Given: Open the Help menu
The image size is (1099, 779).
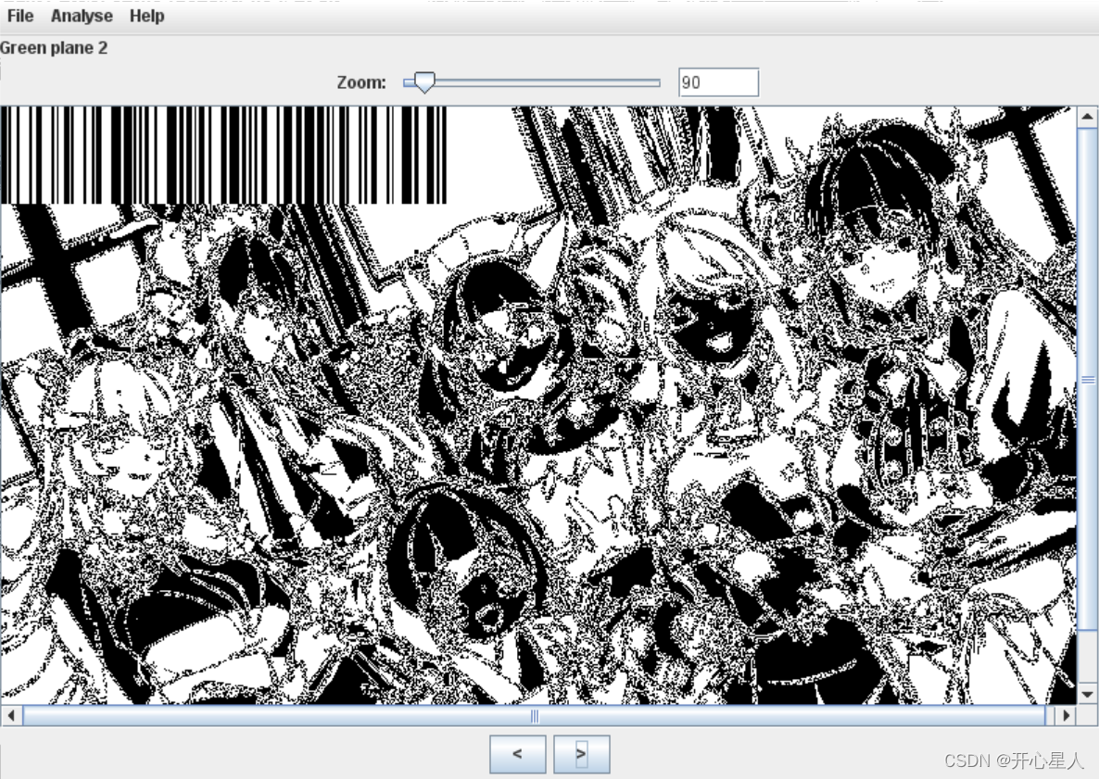Looking at the screenshot, I should point(146,16).
